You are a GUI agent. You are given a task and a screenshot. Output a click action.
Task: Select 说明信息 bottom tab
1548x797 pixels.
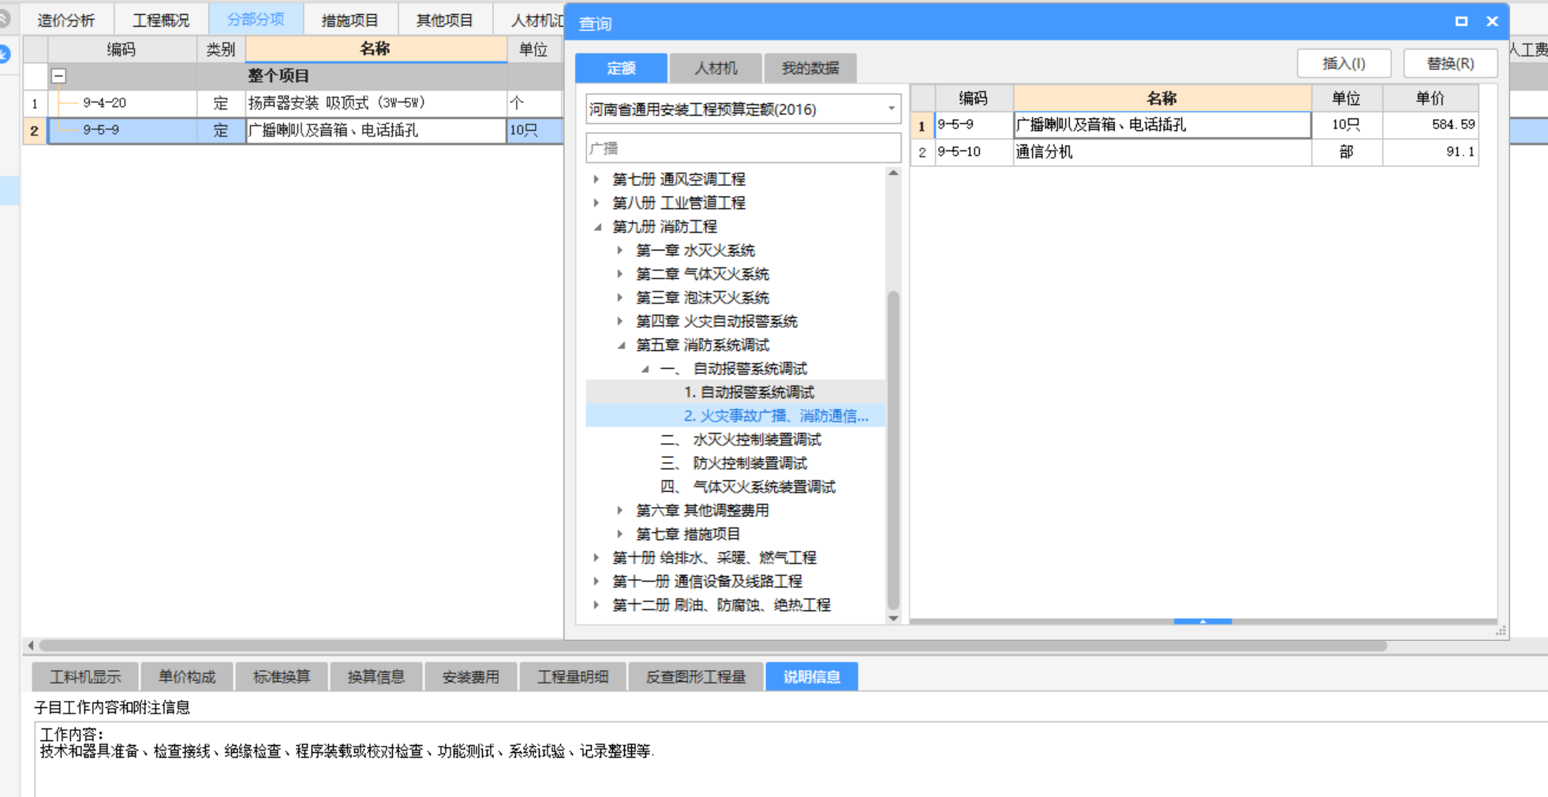[811, 676]
